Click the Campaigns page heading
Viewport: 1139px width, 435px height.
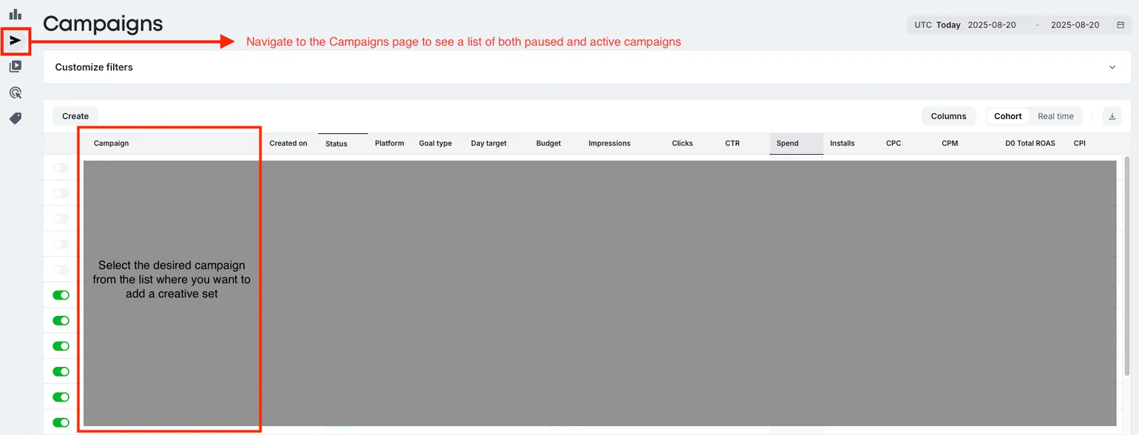[x=103, y=24]
